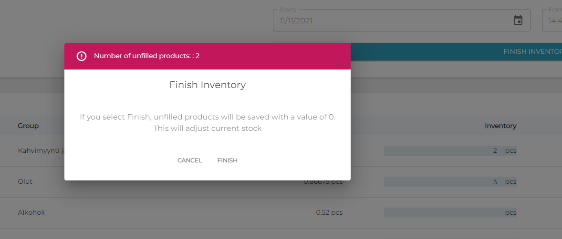Focus the inventory input containing 2 pcs

point(441,151)
